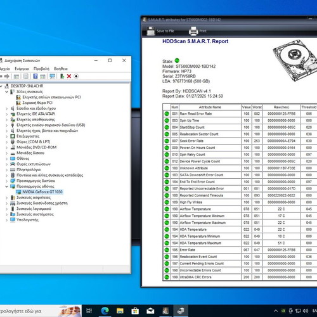
Task: Click the red X uninstall device icon
Action: [x=69, y=76]
